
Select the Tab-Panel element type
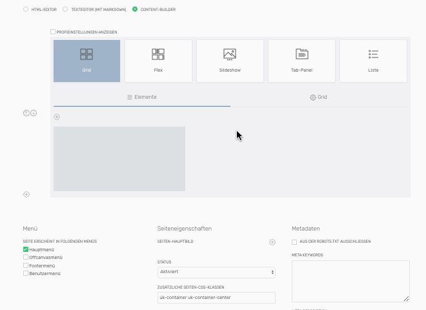click(x=301, y=61)
